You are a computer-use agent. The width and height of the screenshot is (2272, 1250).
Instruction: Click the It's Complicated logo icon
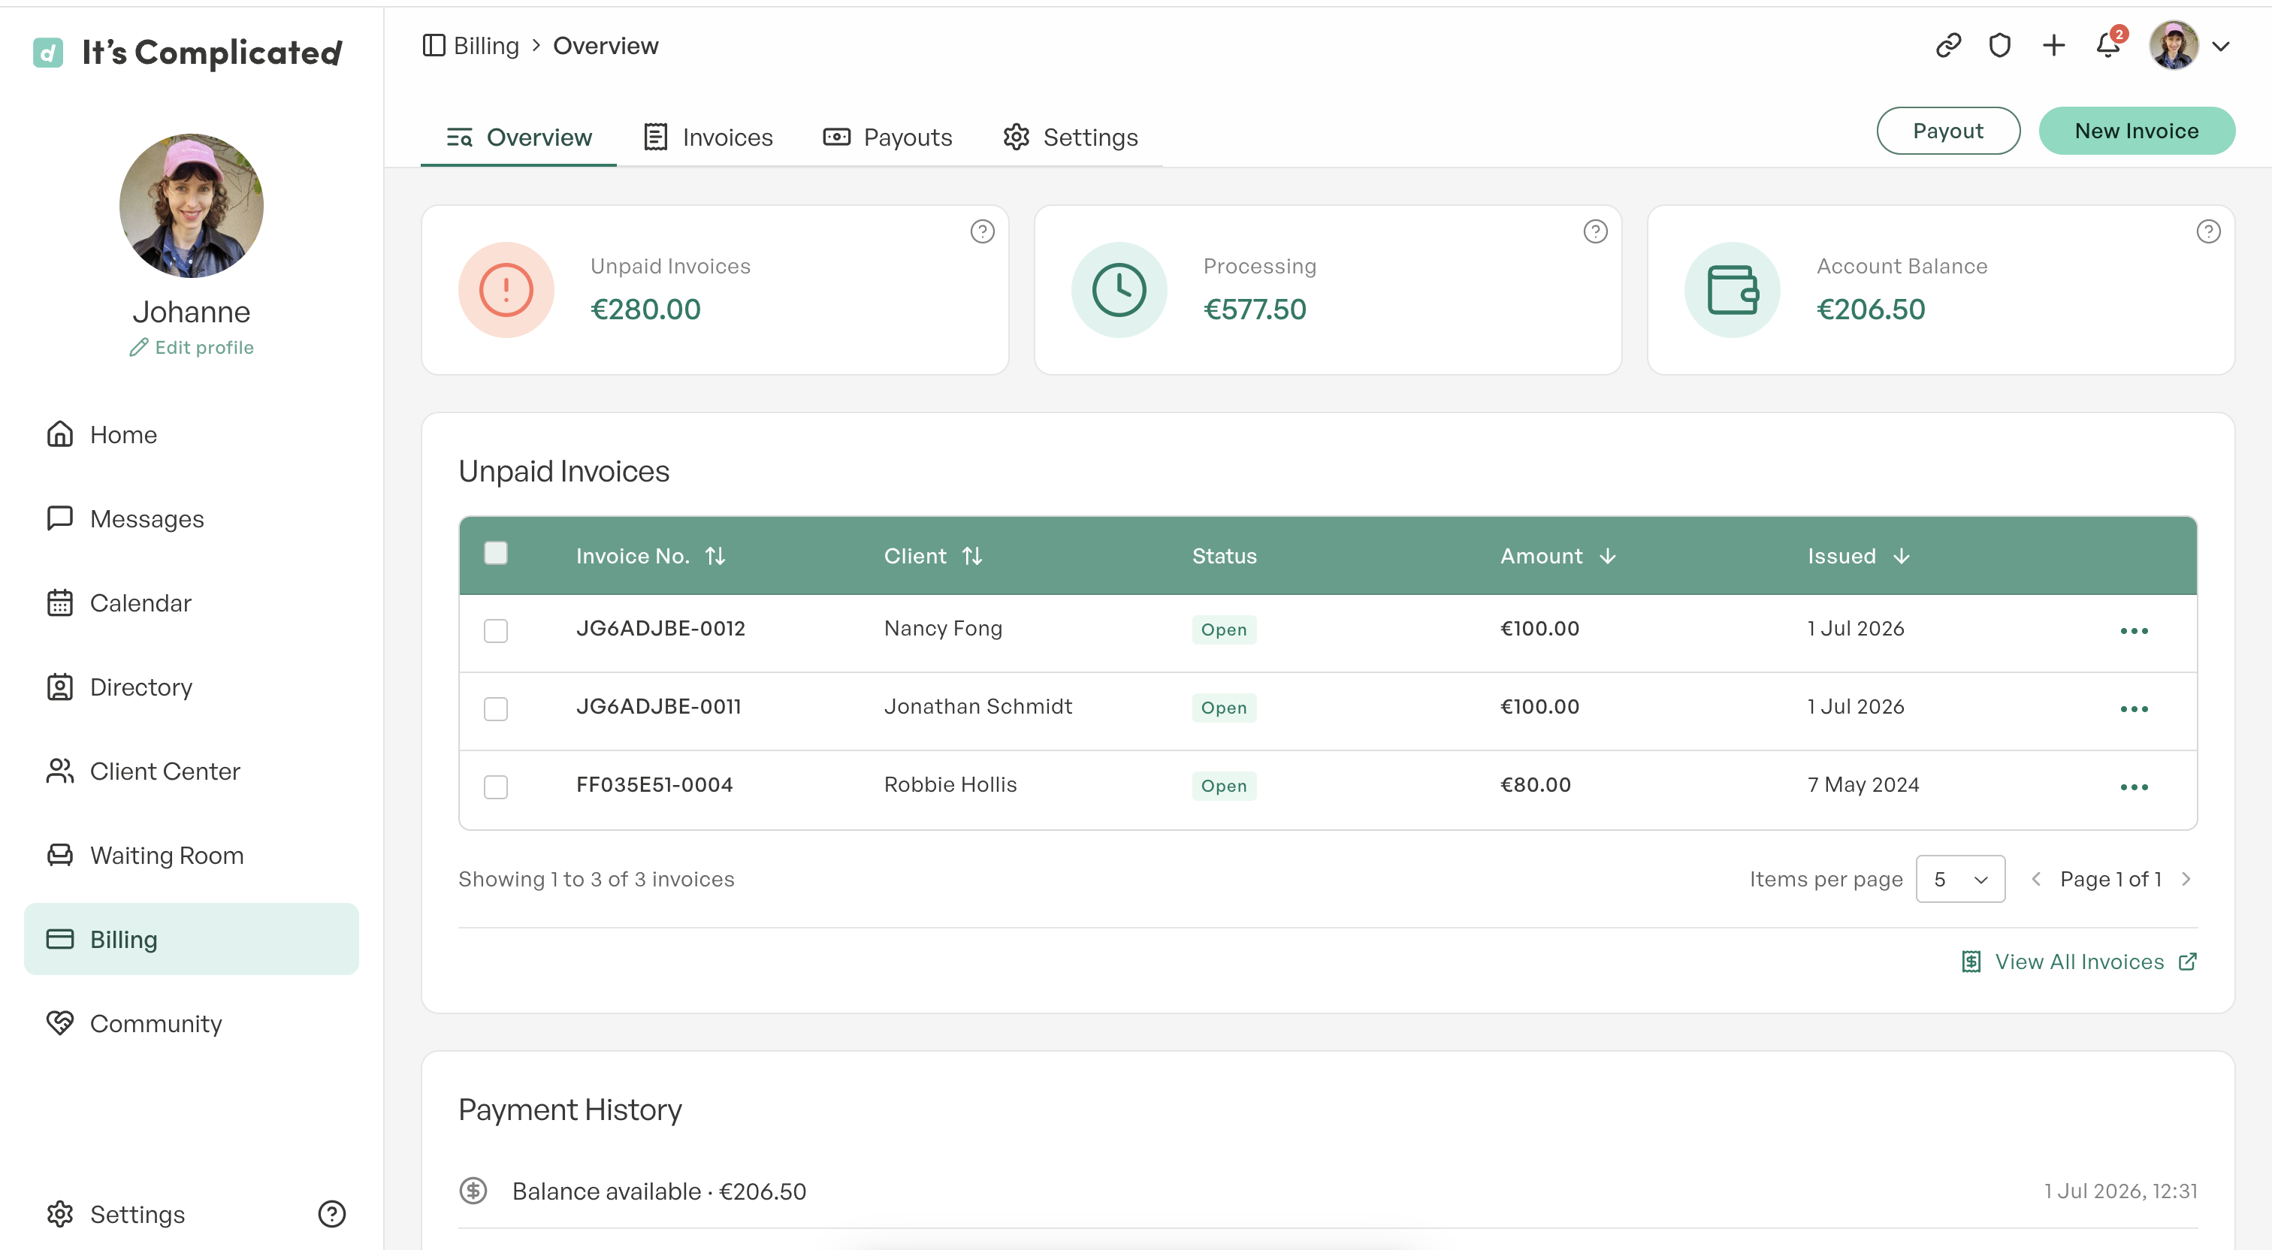pyautogui.click(x=47, y=53)
